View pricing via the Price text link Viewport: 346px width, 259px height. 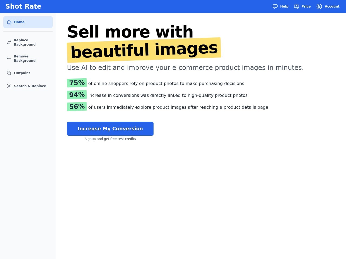tap(306, 6)
